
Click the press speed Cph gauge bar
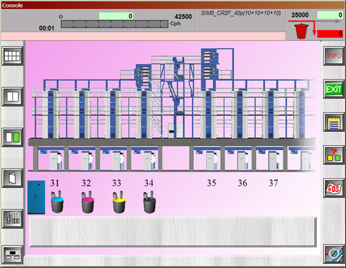pyautogui.click(x=115, y=24)
